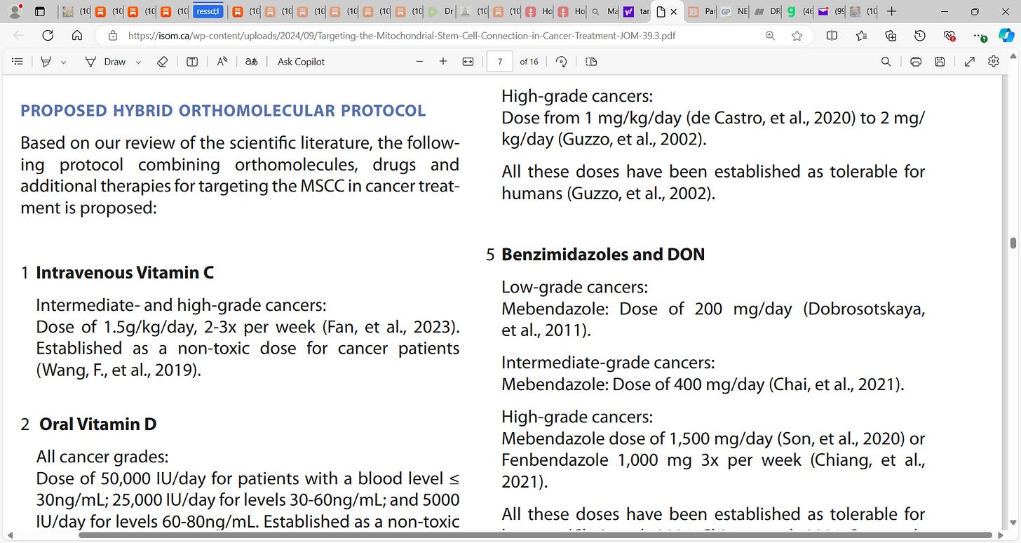Image resolution: width=1021 pixels, height=543 pixels.
Task: Switch to the 'GP NE' tab
Action: [734, 12]
